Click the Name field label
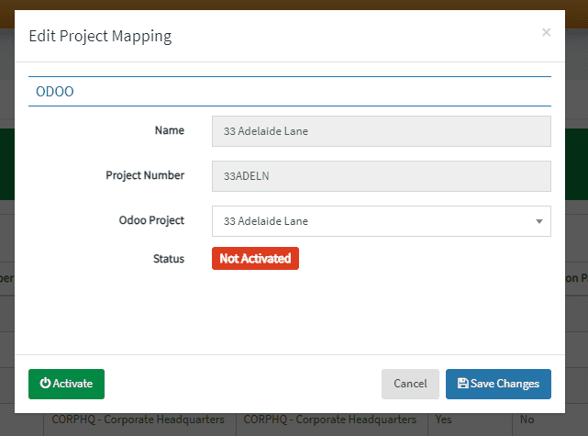This screenshot has height=436, width=588. [x=169, y=130]
